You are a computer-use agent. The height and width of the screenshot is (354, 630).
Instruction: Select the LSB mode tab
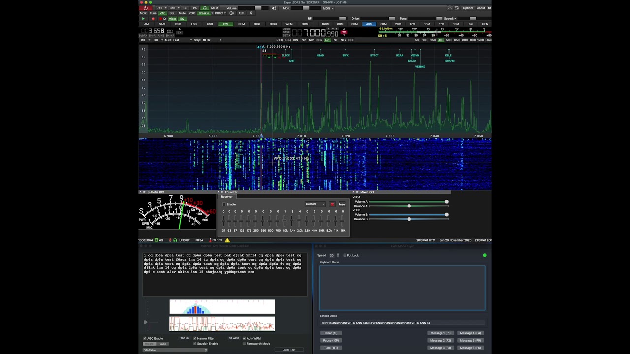click(194, 24)
